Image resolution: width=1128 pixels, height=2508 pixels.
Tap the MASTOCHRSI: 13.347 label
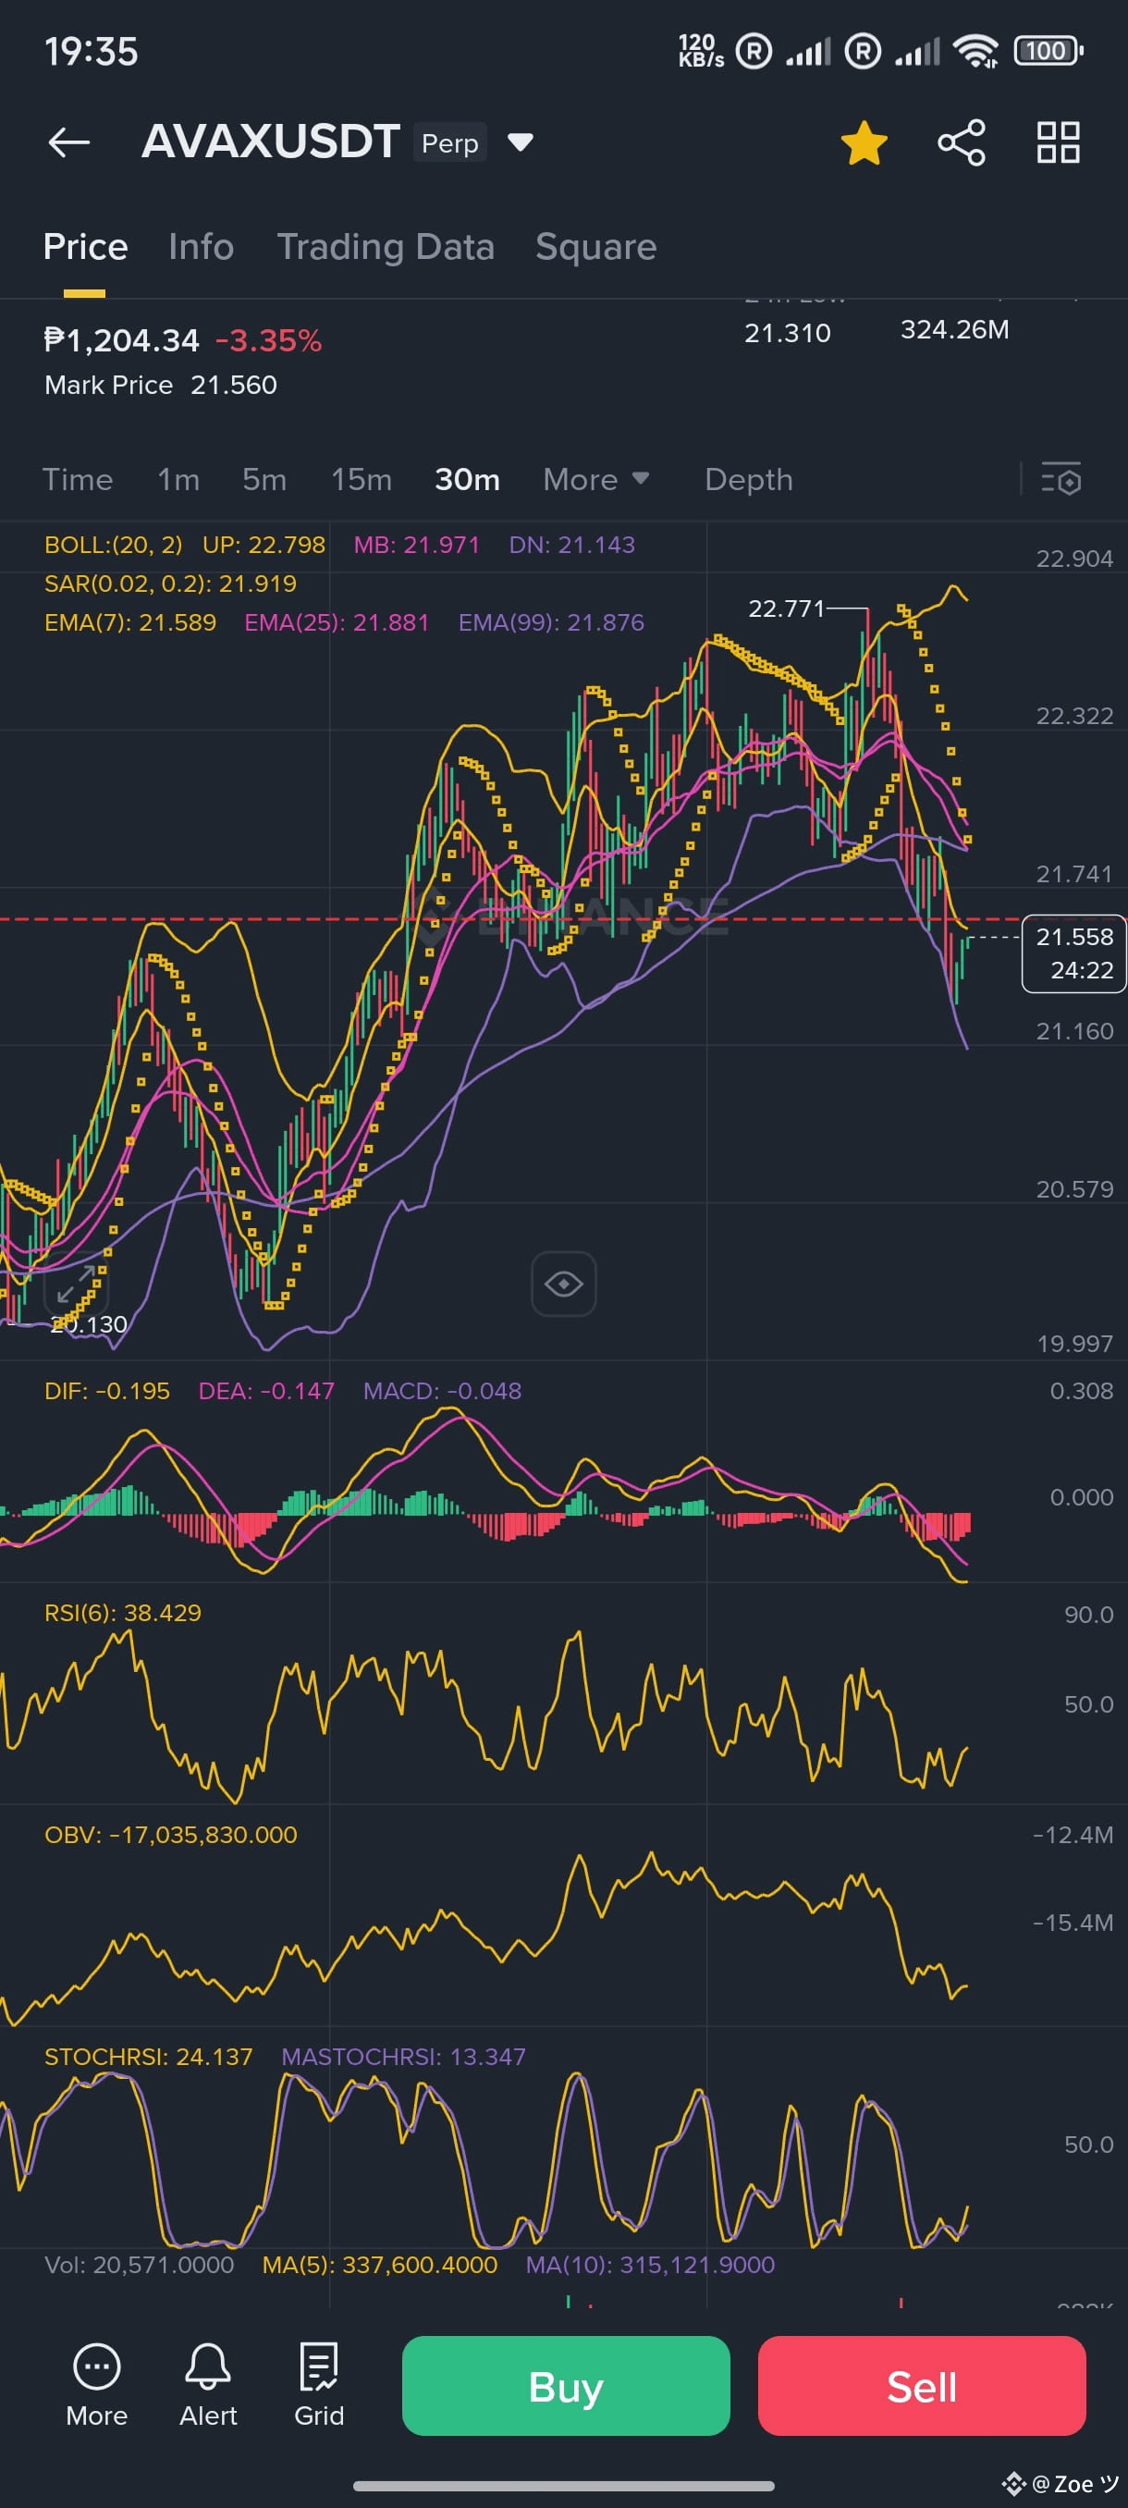pyautogui.click(x=403, y=2057)
